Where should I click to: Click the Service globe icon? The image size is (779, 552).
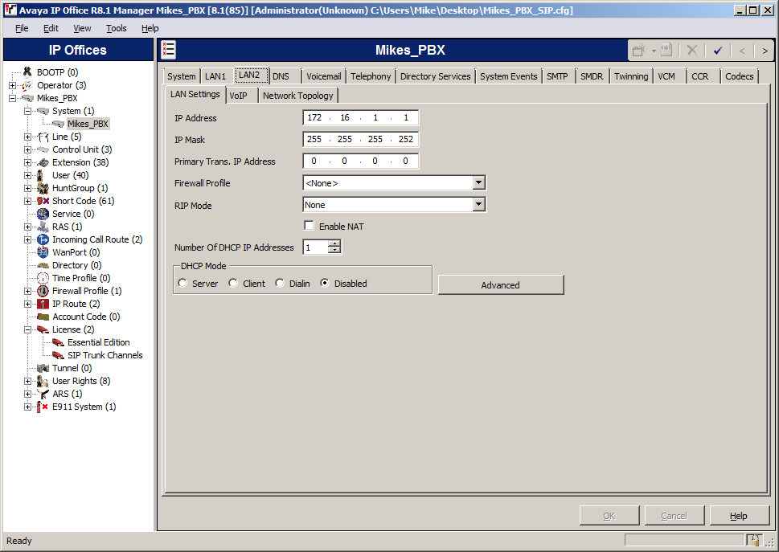pyautogui.click(x=43, y=215)
